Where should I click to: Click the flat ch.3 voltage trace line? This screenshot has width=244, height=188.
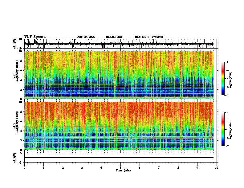[x=119, y=158]
